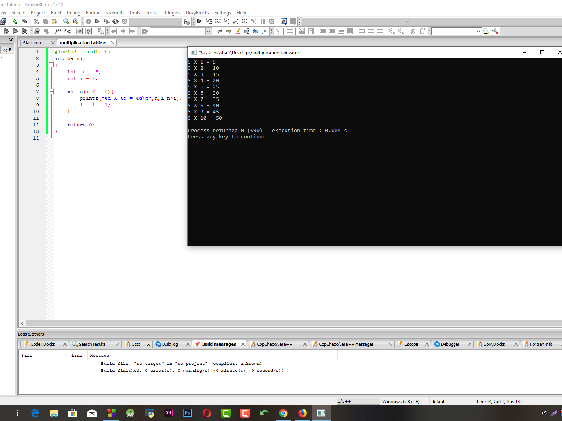The image size is (562, 421).
Task: Collapse the main function code fold
Action: tap(52, 65)
